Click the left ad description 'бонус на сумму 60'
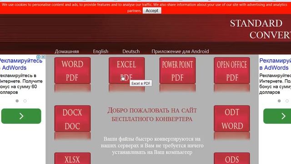This screenshot has width=291, height=164. (18, 87)
